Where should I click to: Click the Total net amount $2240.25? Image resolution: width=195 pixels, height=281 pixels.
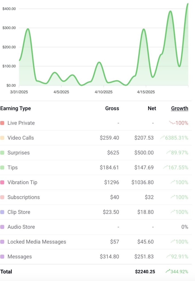coord(145,271)
